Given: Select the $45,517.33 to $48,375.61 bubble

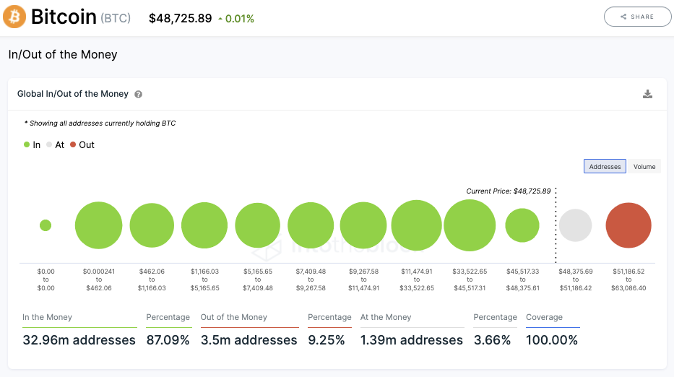Looking at the screenshot, I should click(522, 225).
